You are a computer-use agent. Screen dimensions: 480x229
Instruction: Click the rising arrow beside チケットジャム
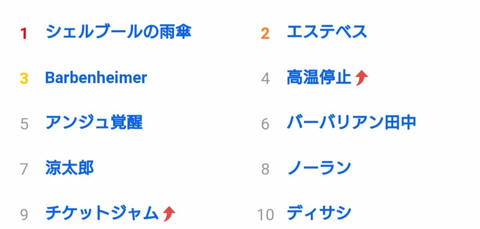pyautogui.click(x=169, y=213)
